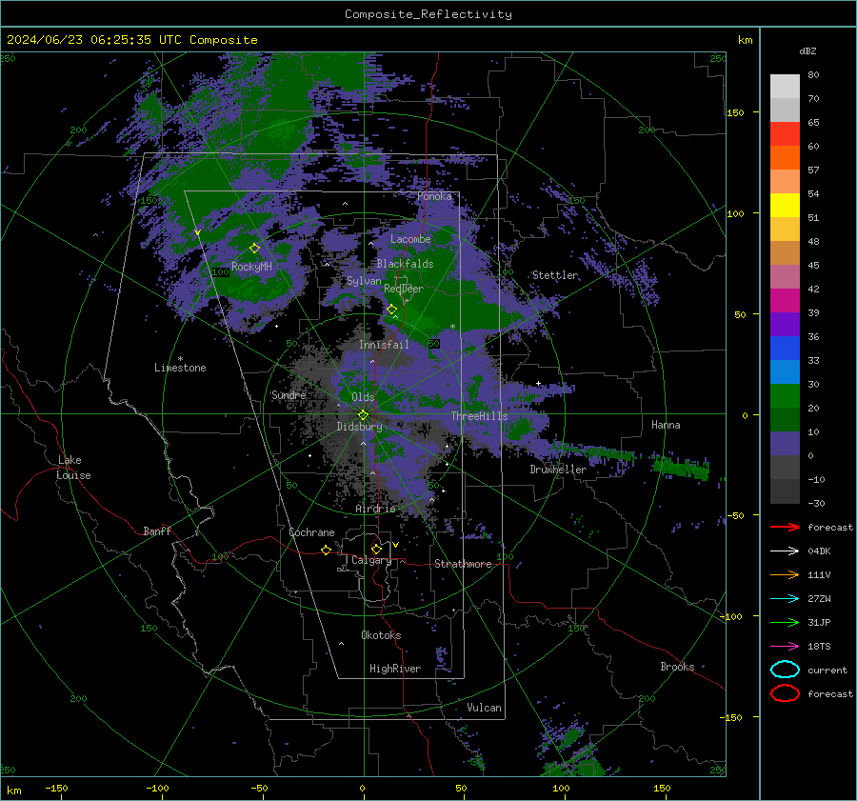Click the Blackfalds label
The height and width of the screenshot is (801, 857).
coord(405,264)
